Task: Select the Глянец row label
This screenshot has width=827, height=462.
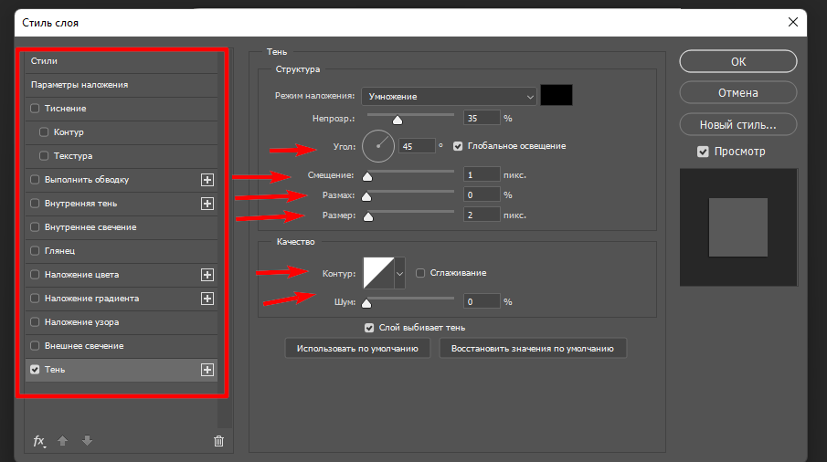Action: 59,251
